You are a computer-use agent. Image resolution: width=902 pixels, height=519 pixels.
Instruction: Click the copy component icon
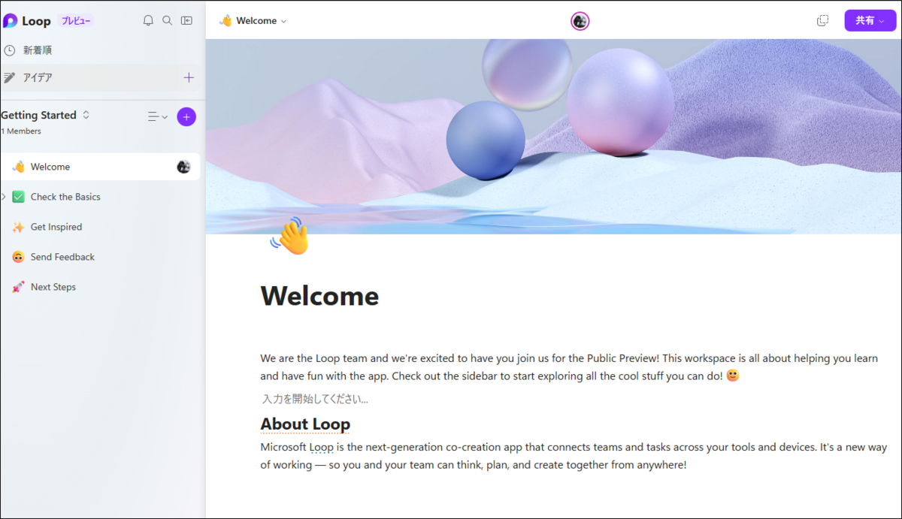click(x=822, y=21)
